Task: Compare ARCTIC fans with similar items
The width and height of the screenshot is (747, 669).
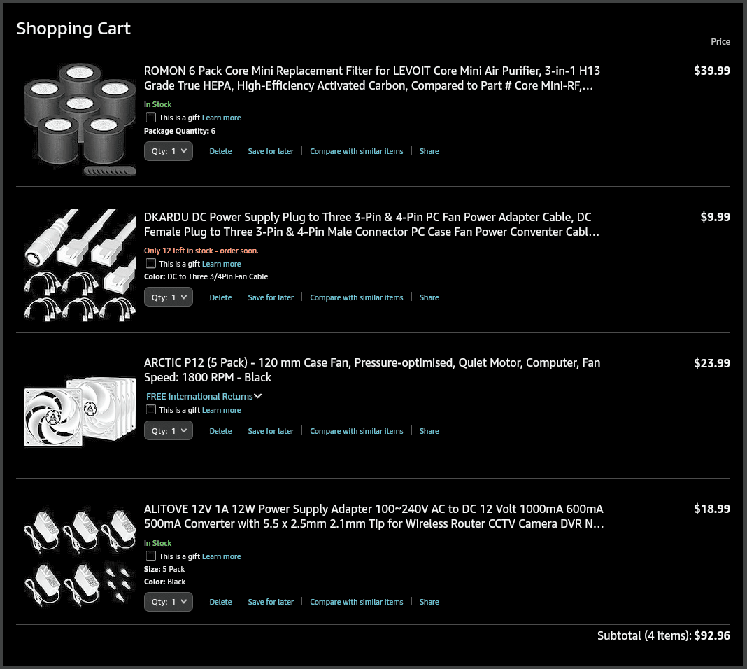Action: click(x=356, y=431)
